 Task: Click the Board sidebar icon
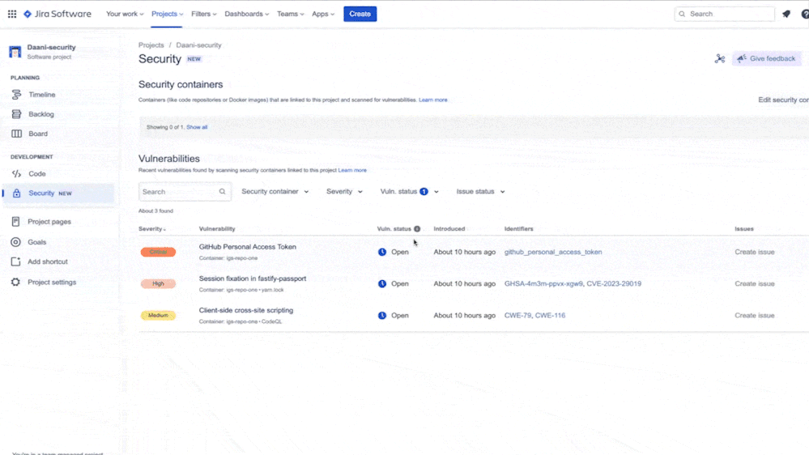[16, 134]
